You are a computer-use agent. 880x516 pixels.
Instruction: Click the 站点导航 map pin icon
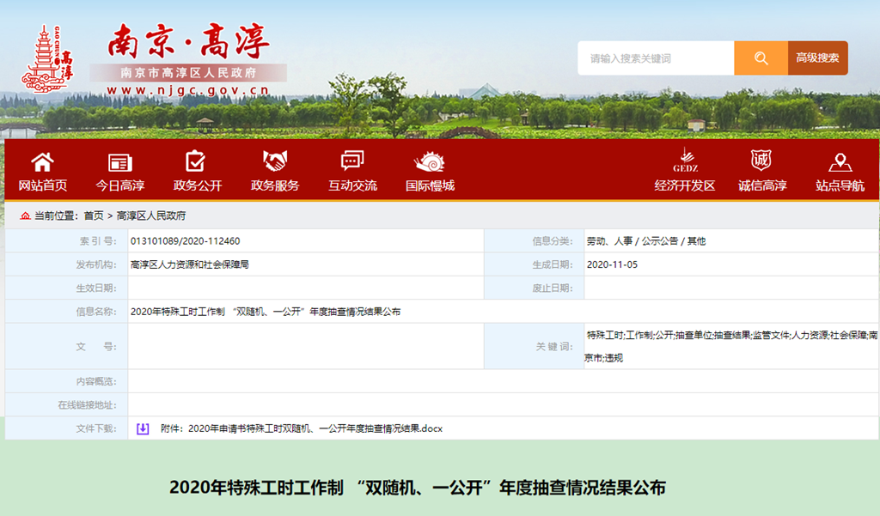pyautogui.click(x=840, y=161)
